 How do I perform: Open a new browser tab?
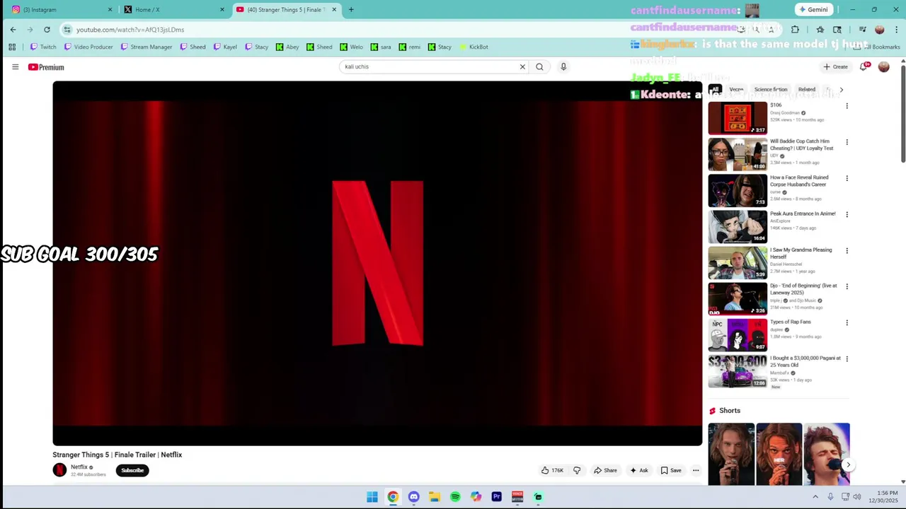click(x=351, y=9)
